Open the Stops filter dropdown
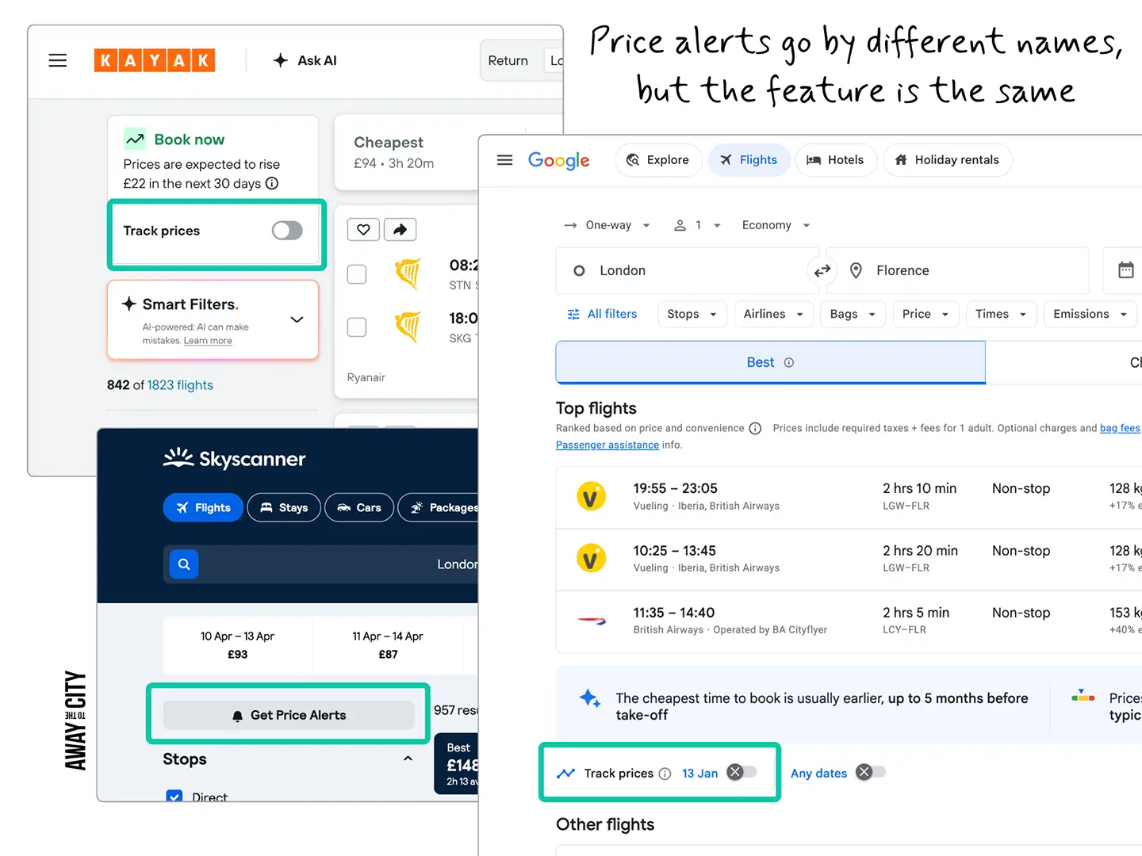 click(x=692, y=314)
